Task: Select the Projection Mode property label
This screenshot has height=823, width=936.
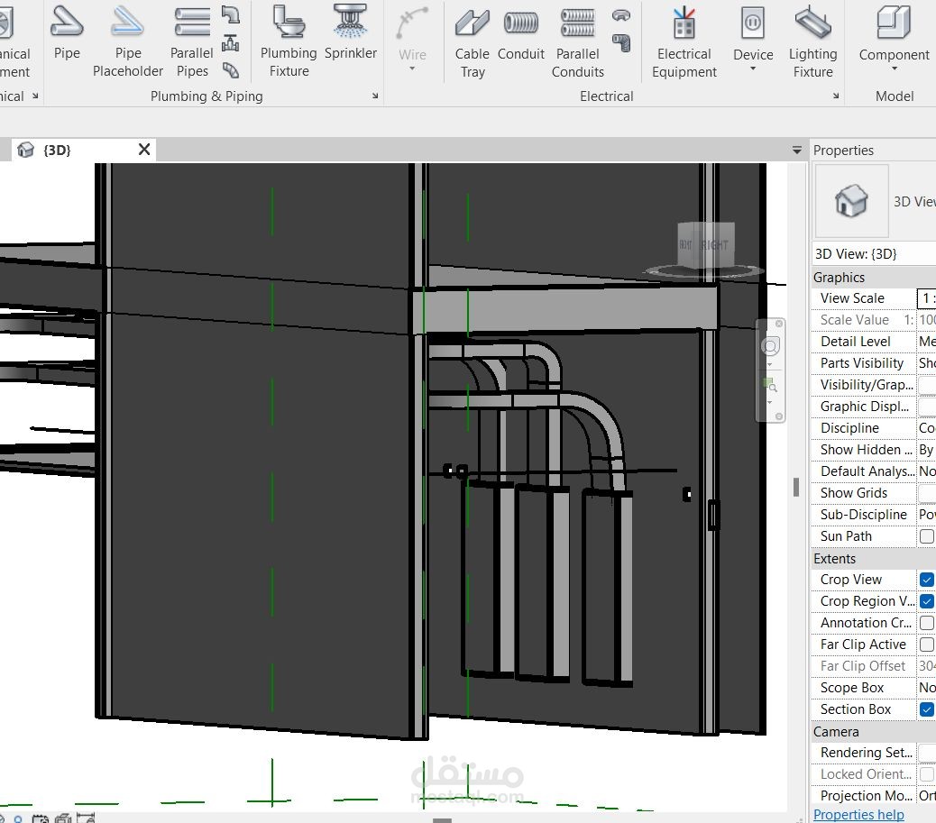Action: [x=867, y=796]
